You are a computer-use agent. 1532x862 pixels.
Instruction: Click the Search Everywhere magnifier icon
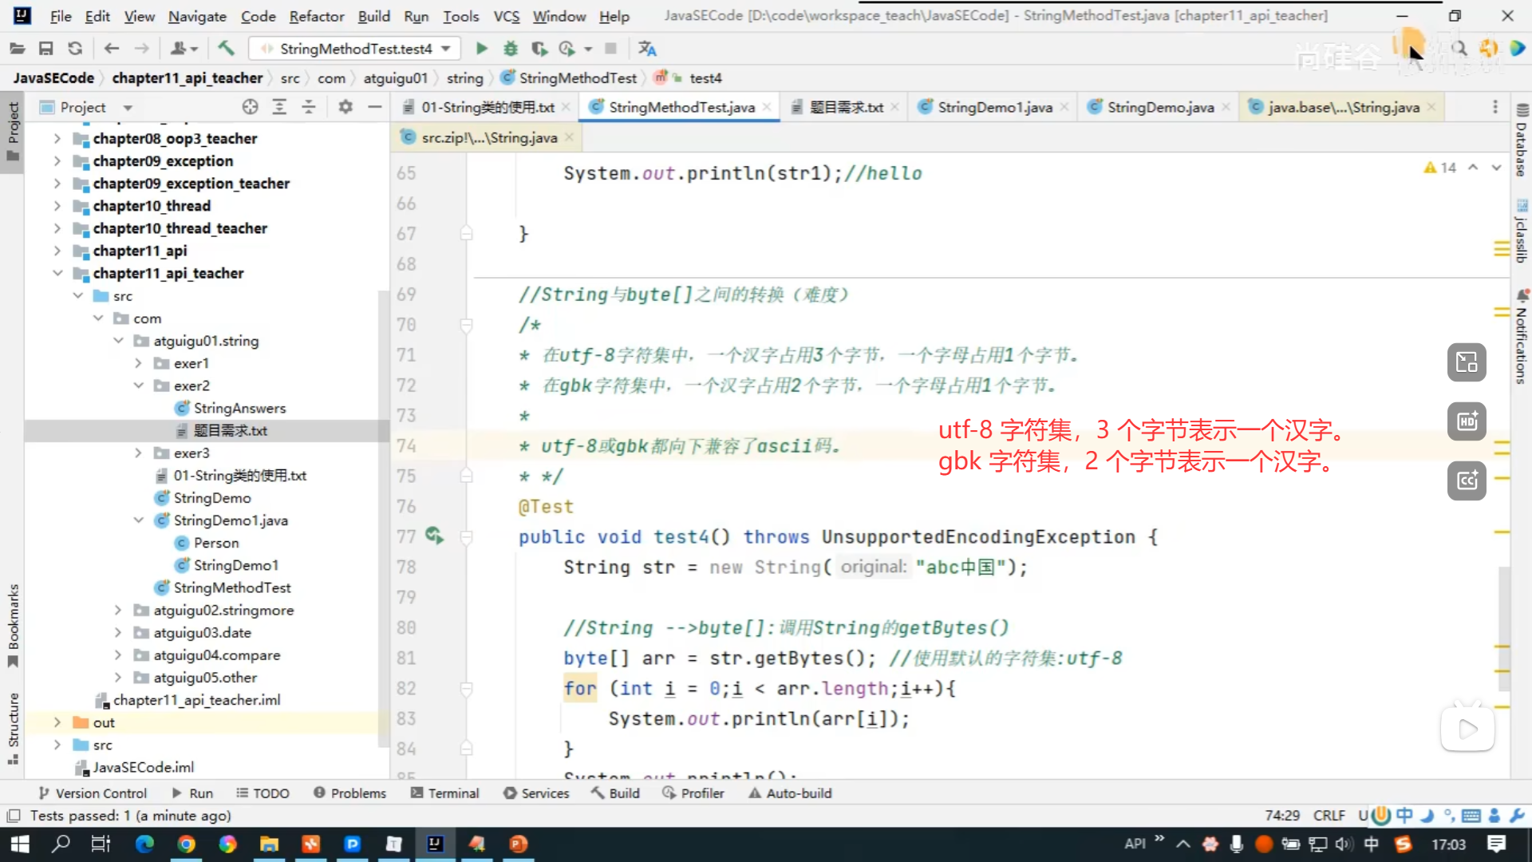pos(1459,49)
